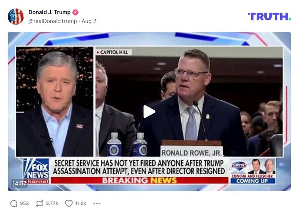Click the red verified badge

[75, 12]
